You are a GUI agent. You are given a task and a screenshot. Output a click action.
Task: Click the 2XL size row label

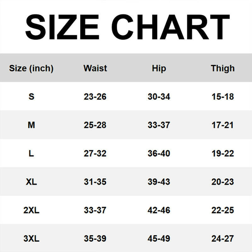tap(31, 210)
